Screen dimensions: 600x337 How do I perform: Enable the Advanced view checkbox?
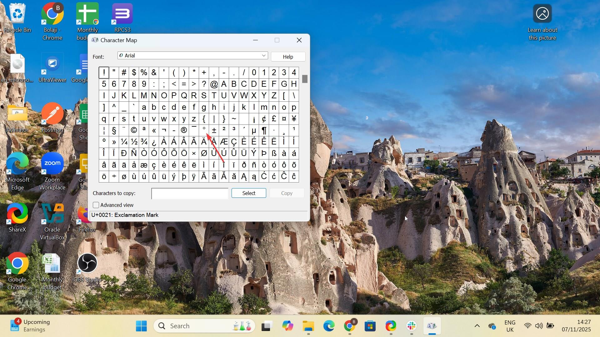click(96, 205)
